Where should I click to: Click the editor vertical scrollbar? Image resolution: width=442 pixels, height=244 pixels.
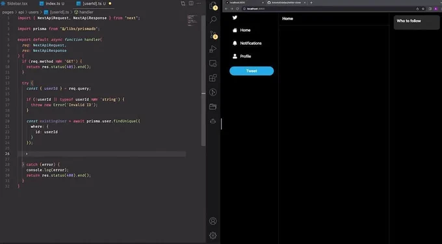point(203,80)
